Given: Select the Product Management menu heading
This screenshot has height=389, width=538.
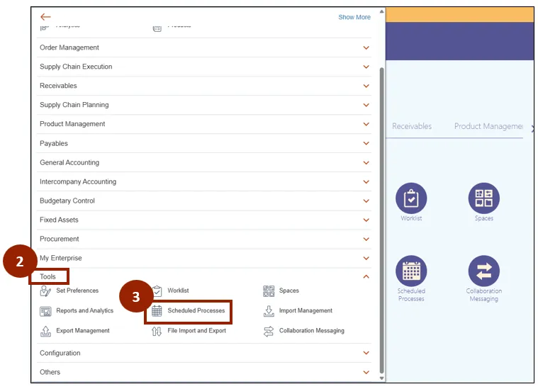Looking at the screenshot, I should point(72,124).
